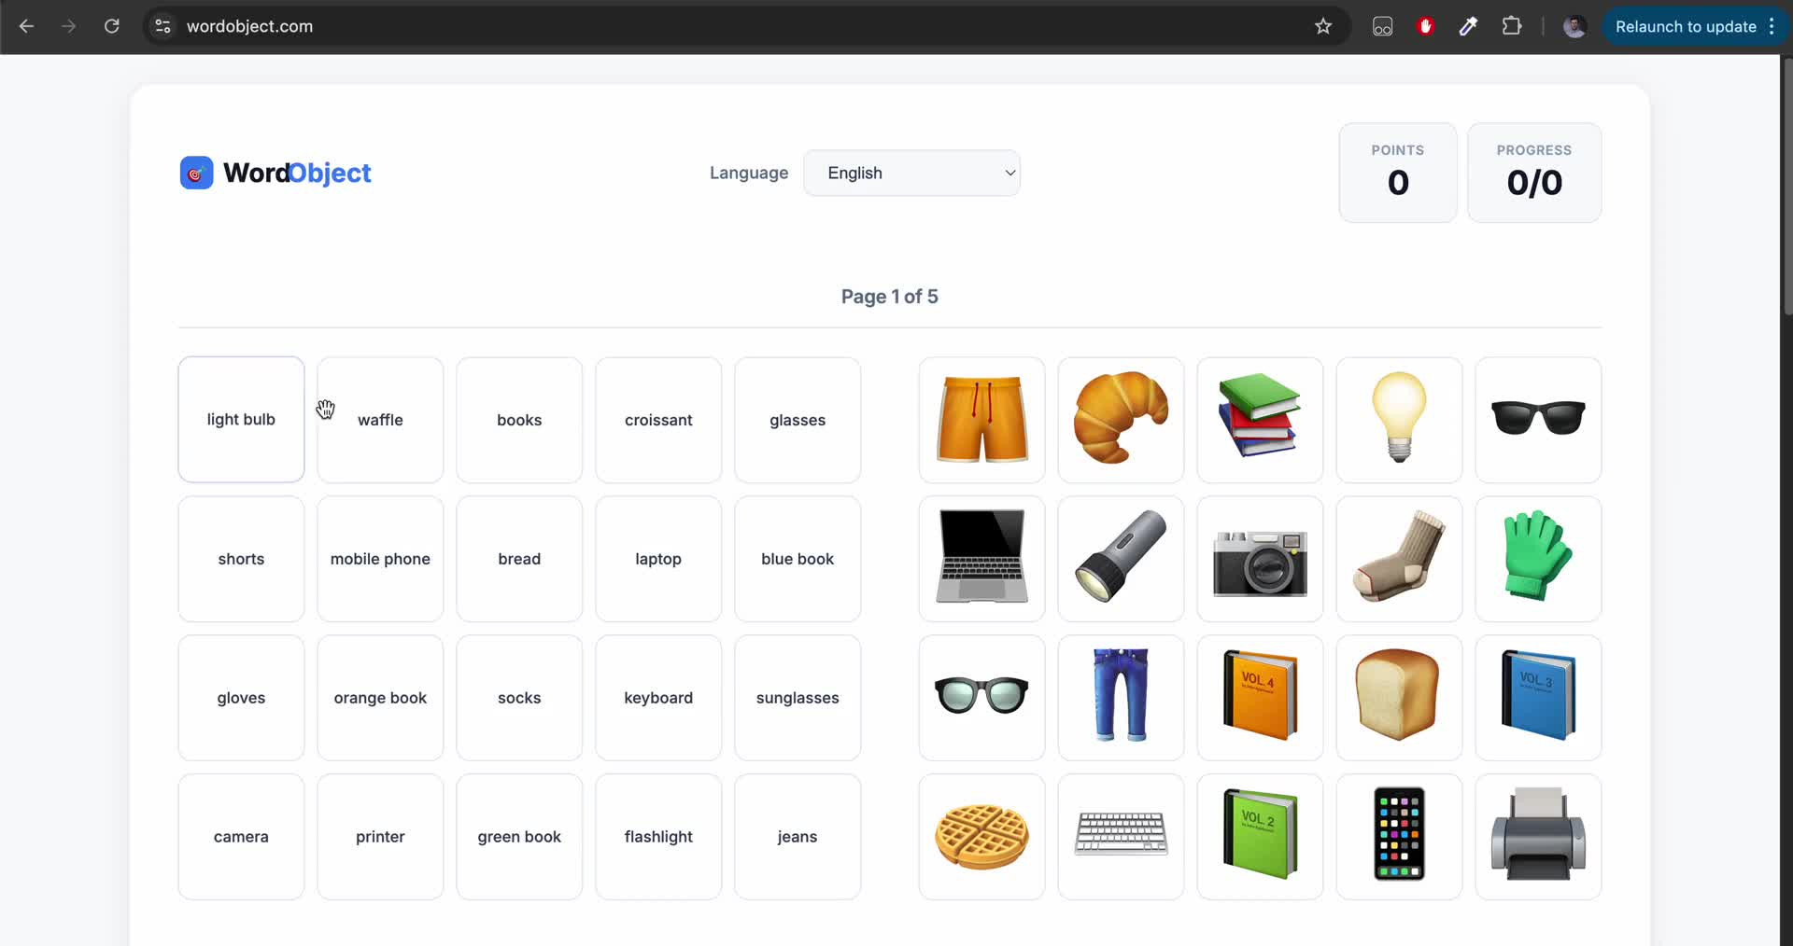Choose the 'mobile phone' word card
1793x946 pixels.
pyautogui.click(x=380, y=559)
